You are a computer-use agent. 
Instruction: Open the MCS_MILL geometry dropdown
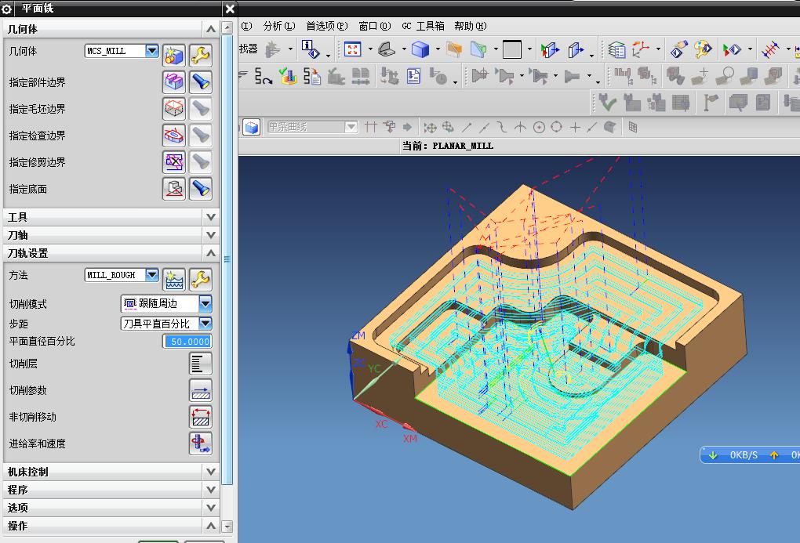152,51
